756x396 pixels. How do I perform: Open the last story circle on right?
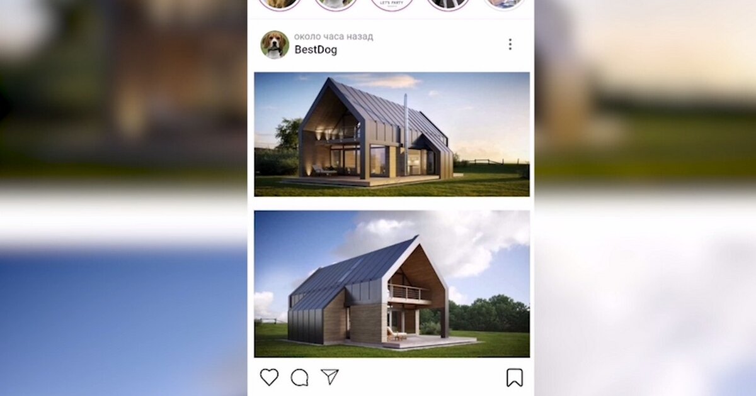click(504, 3)
